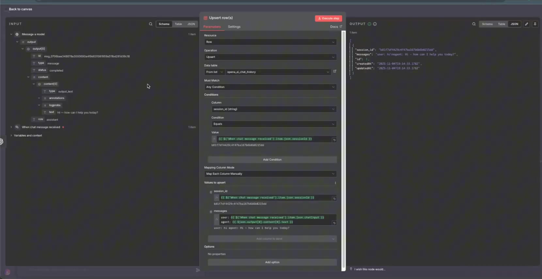542x279 pixels.
Task: Reset the condition Value expression
Action: [x=334, y=140]
